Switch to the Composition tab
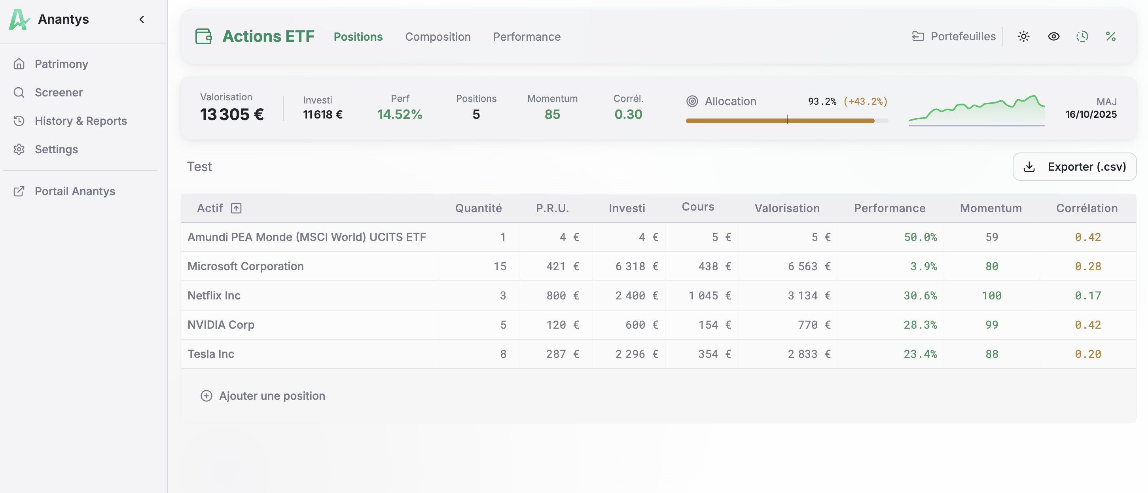 tap(437, 37)
